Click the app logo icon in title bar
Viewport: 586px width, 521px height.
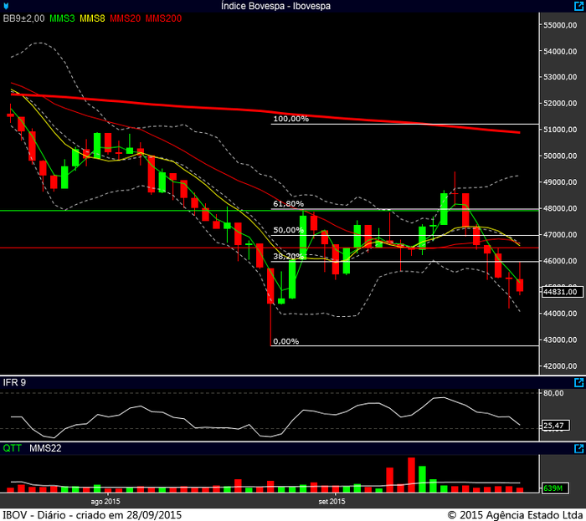click(x=7, y=5)
